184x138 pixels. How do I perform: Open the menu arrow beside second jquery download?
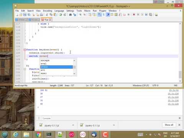pyautogui.click(x=114, y=125)
